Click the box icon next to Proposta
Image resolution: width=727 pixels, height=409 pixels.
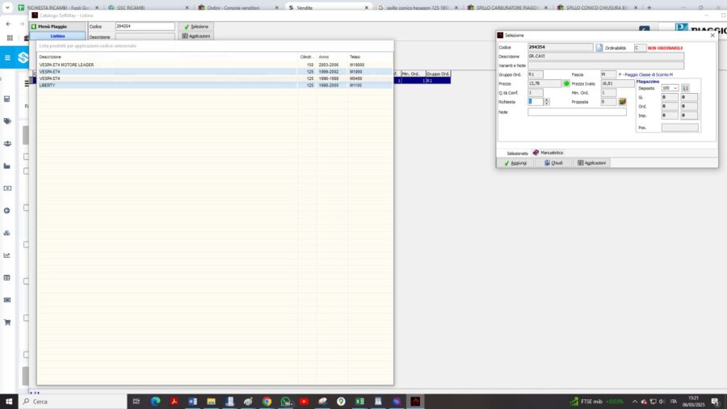623,102
